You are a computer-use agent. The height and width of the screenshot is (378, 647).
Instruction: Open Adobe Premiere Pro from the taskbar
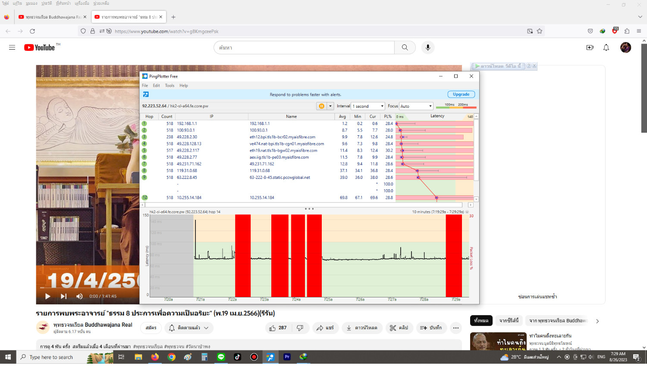[x=287, y=357]
